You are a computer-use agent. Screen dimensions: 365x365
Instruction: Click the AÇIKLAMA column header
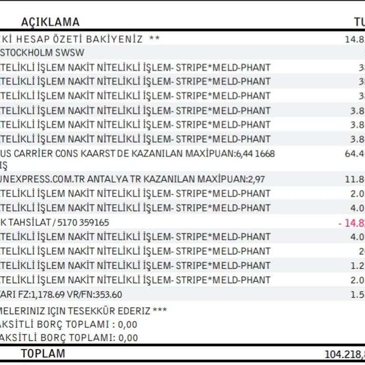click(x=50, y=22)
